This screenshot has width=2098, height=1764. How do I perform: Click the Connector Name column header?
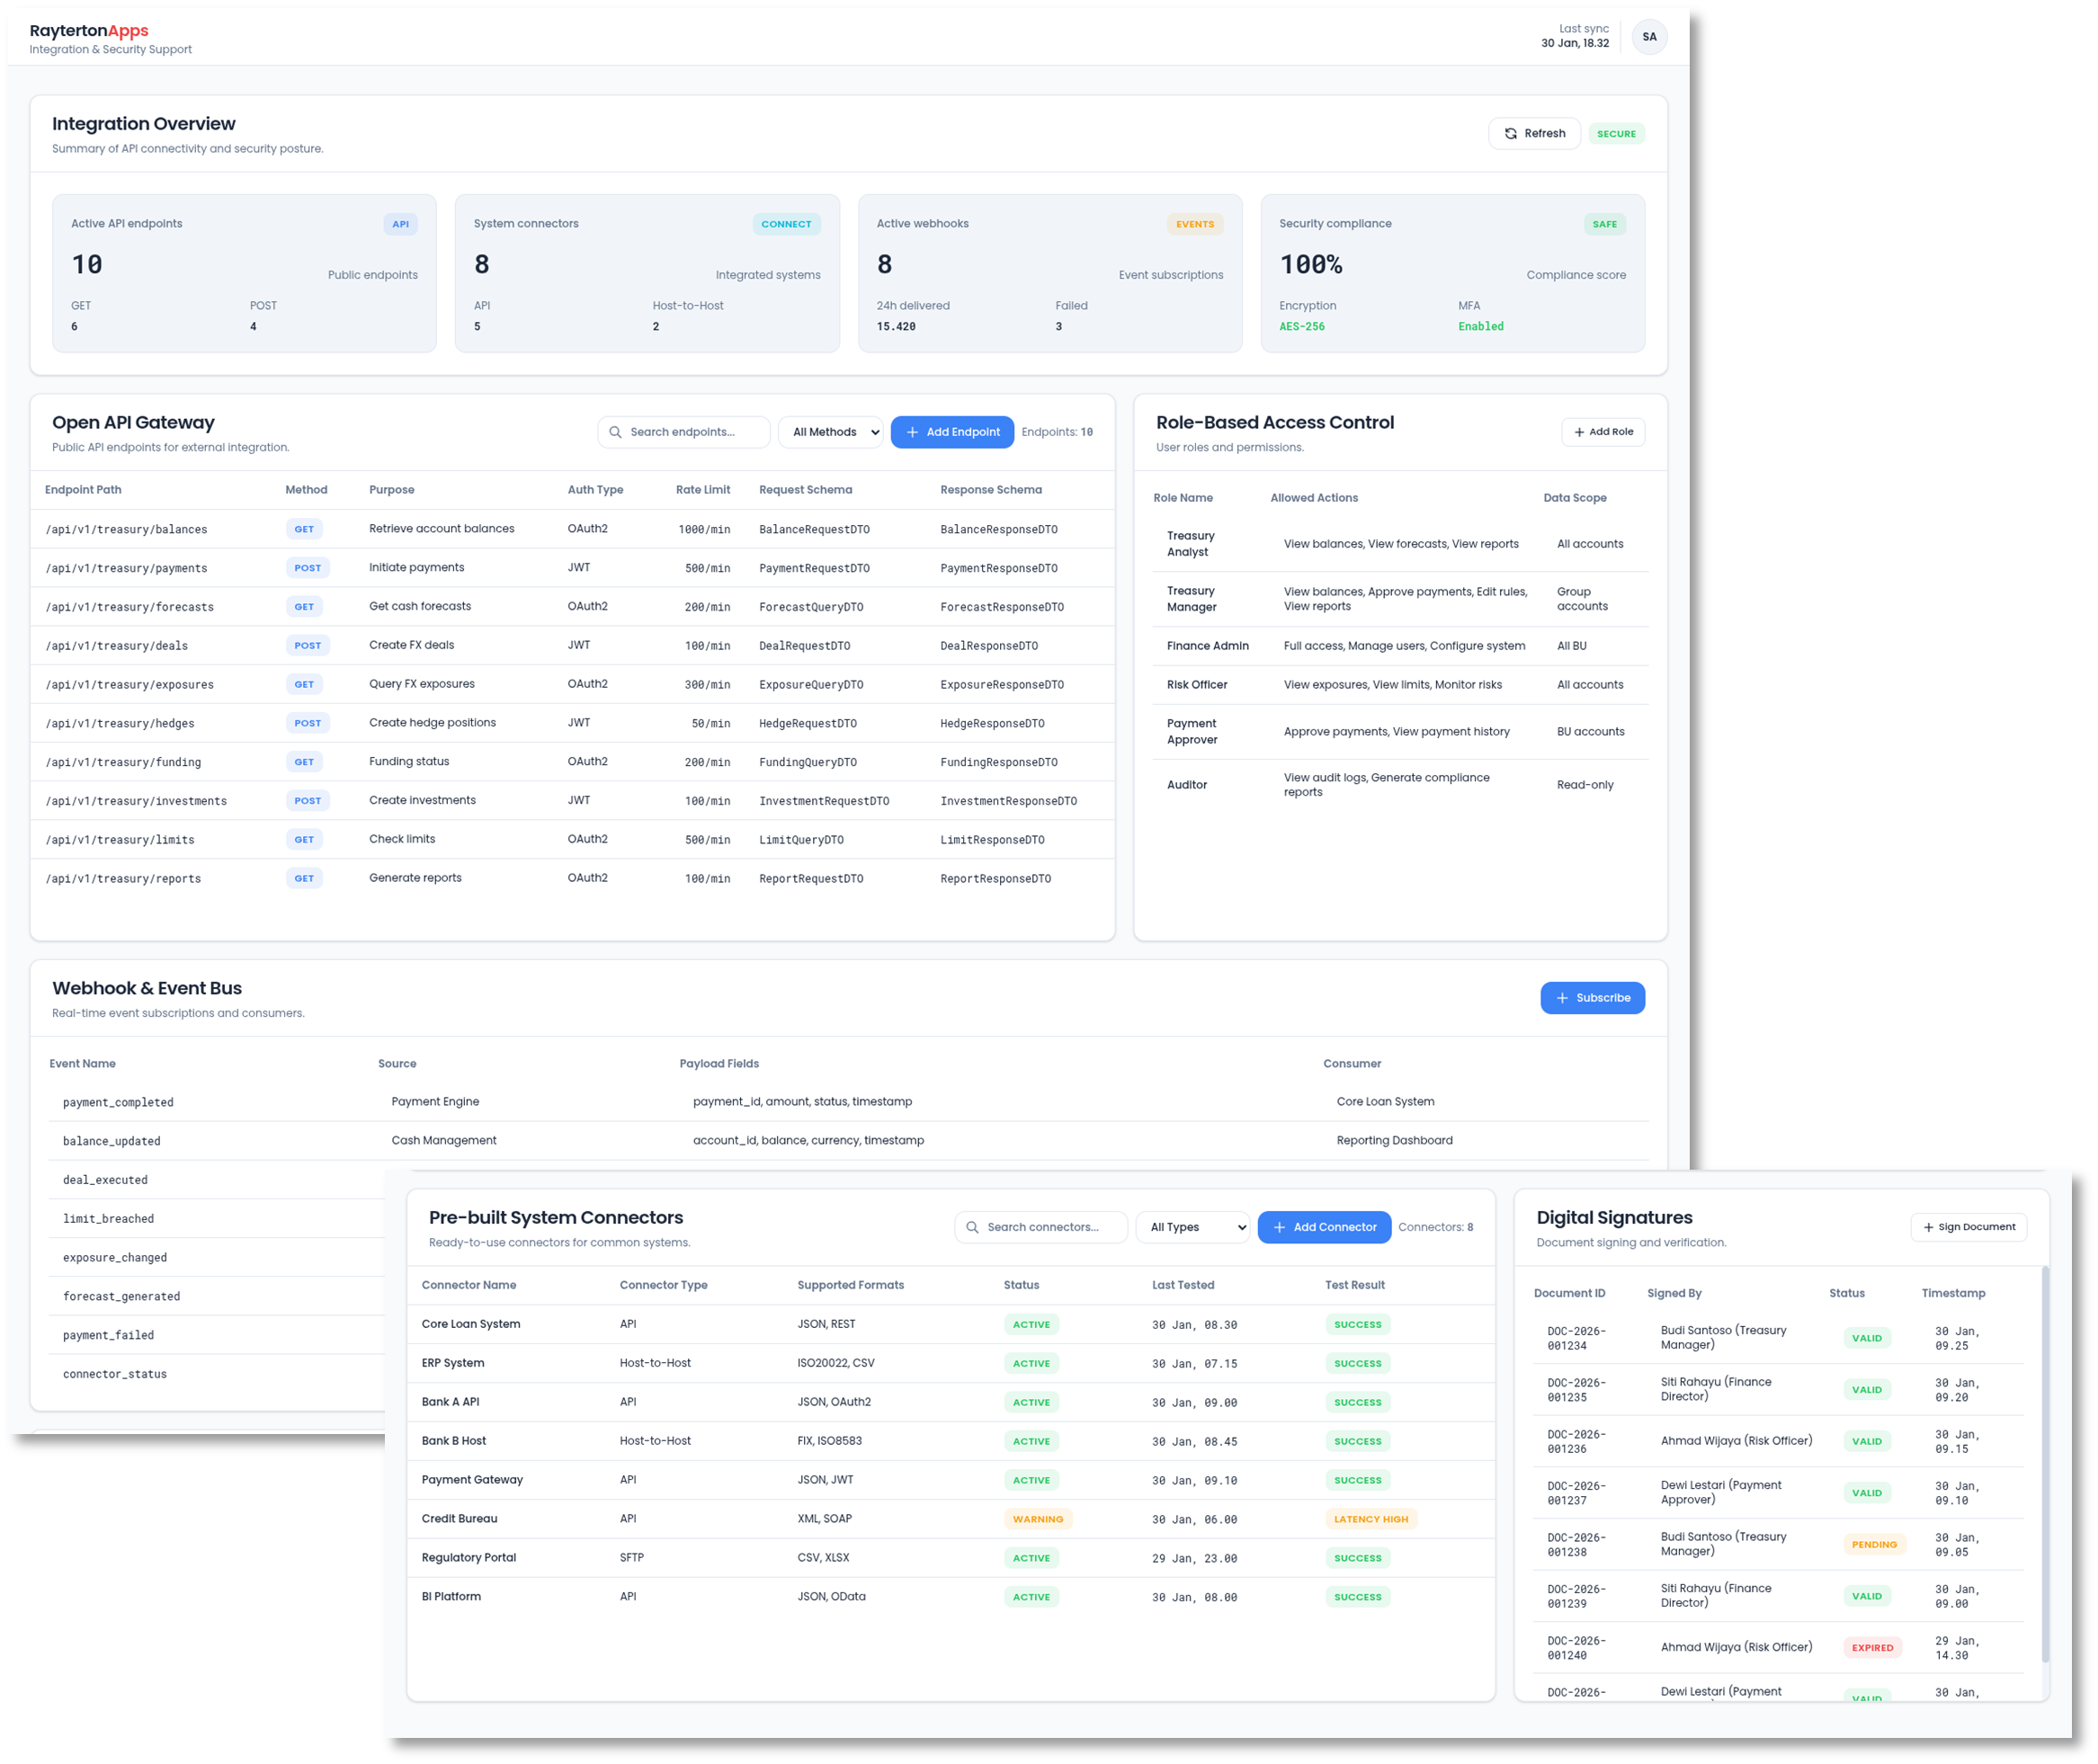click(x=469, y=1285)
